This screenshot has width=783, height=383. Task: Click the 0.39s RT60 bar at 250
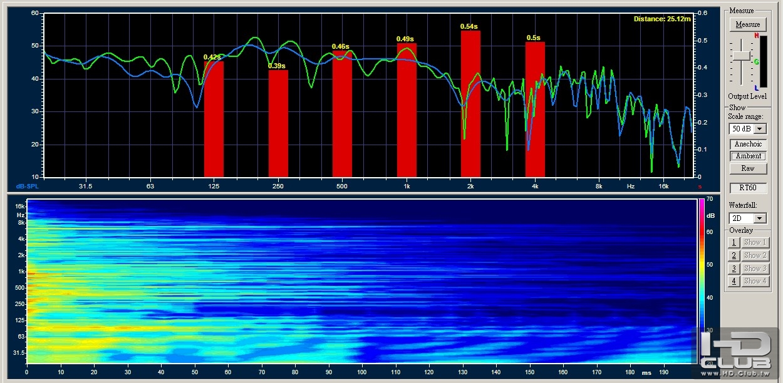tap(278, 123)
